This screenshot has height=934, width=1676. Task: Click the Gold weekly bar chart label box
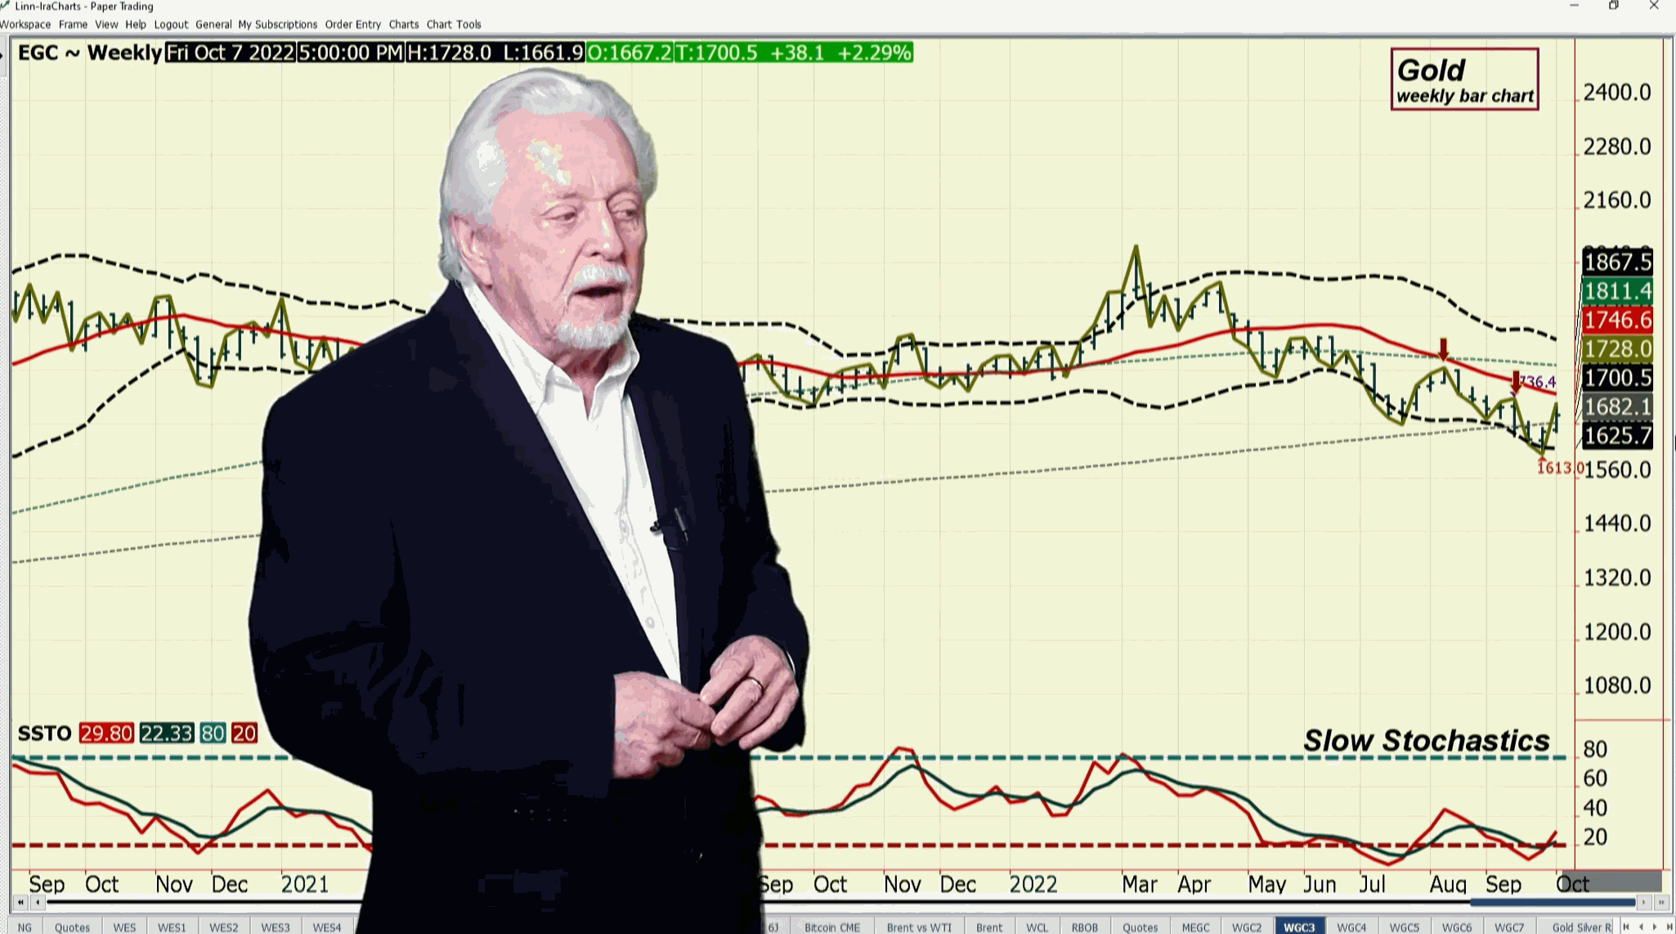[1465, 79]
